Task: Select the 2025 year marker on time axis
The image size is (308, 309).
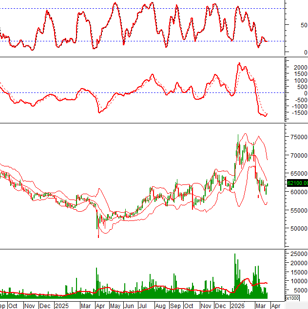Action: click(x=61, y=306)
